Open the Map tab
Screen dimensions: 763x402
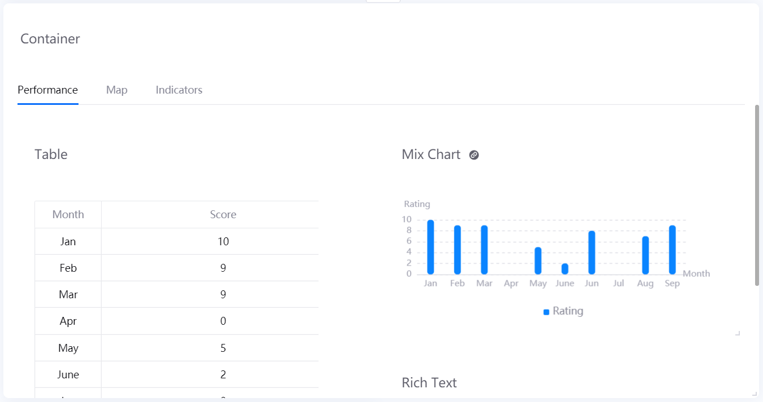pyautogui.click(x=116, y=90)
